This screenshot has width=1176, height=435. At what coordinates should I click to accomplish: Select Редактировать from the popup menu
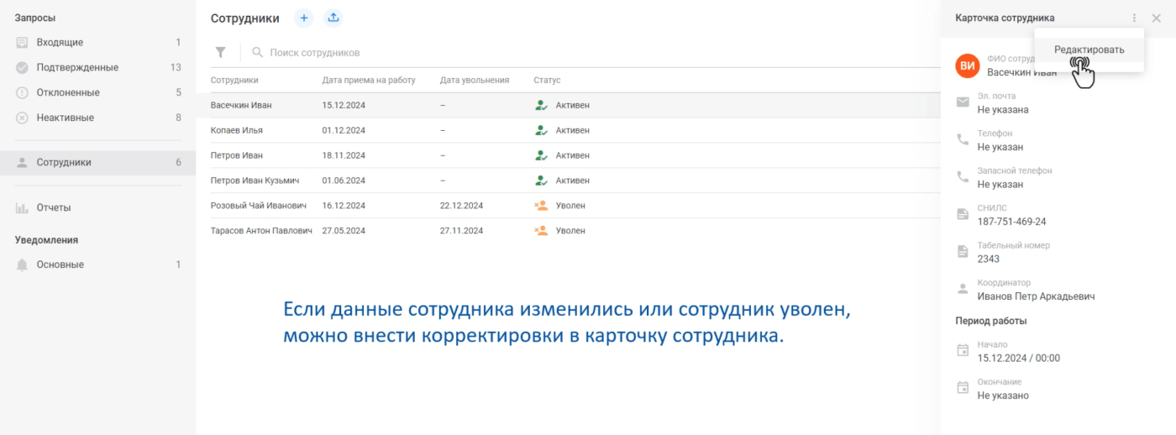[x=1089, y=50]
